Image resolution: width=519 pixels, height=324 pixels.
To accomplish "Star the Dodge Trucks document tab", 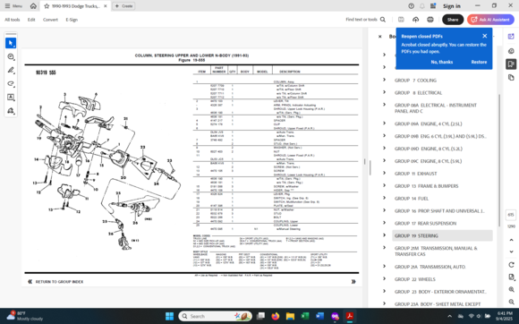I will click(47, 6).
